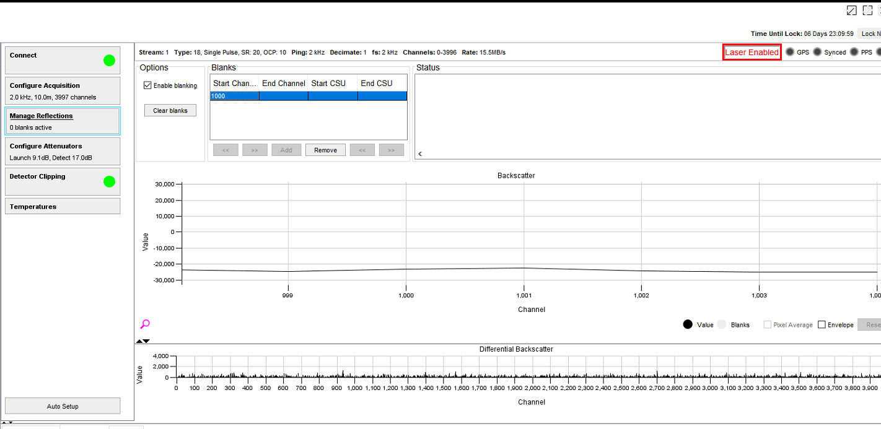Select the pink magnifier zoom tool

click(144, 324)
